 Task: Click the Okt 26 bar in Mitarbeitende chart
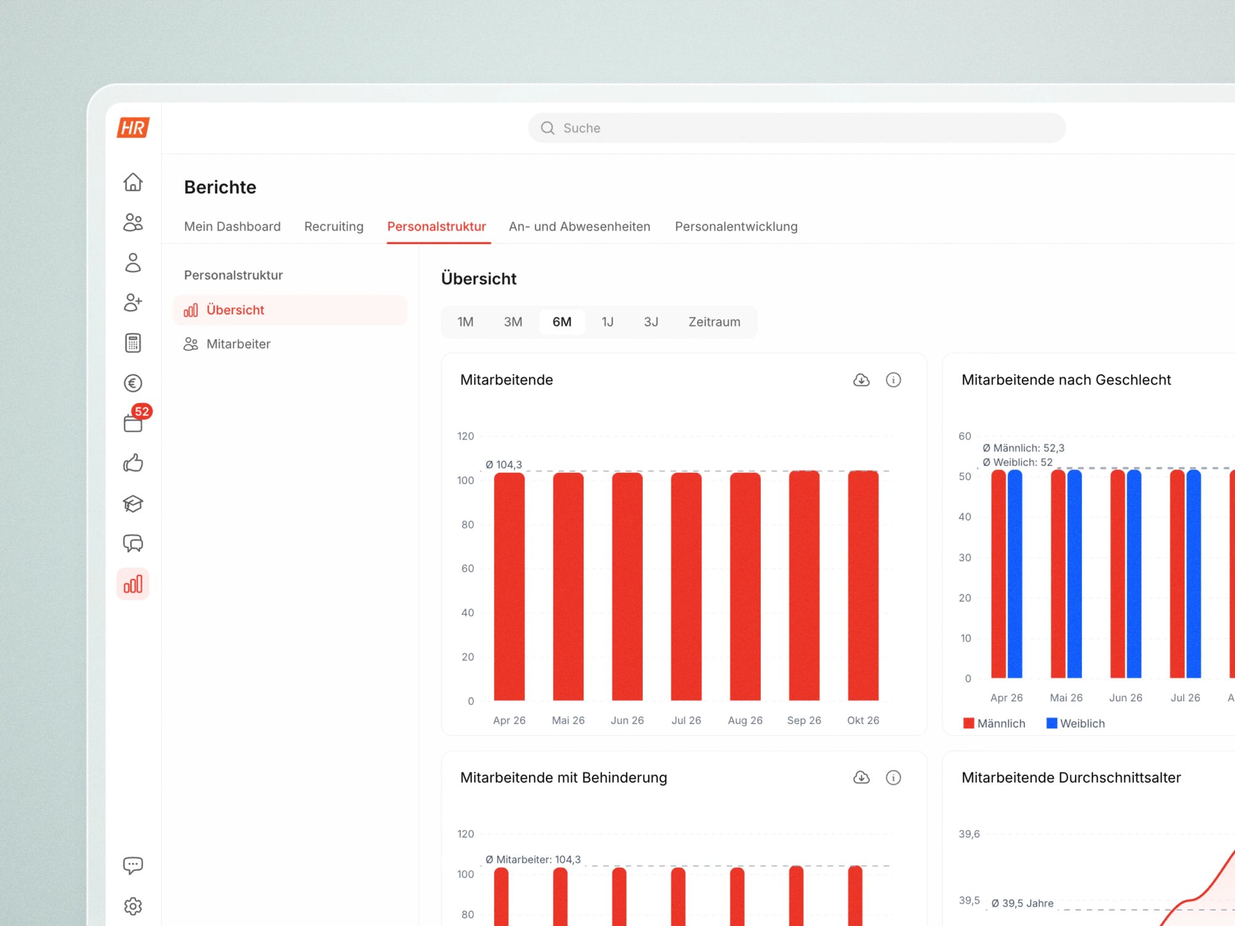tap(863, 585)
